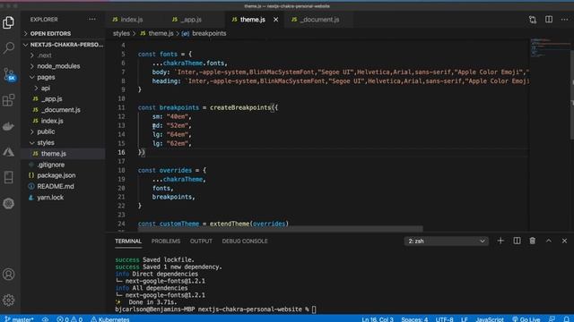
Task: Click open changes icon in editor toolbar
Action: point(533,20)
